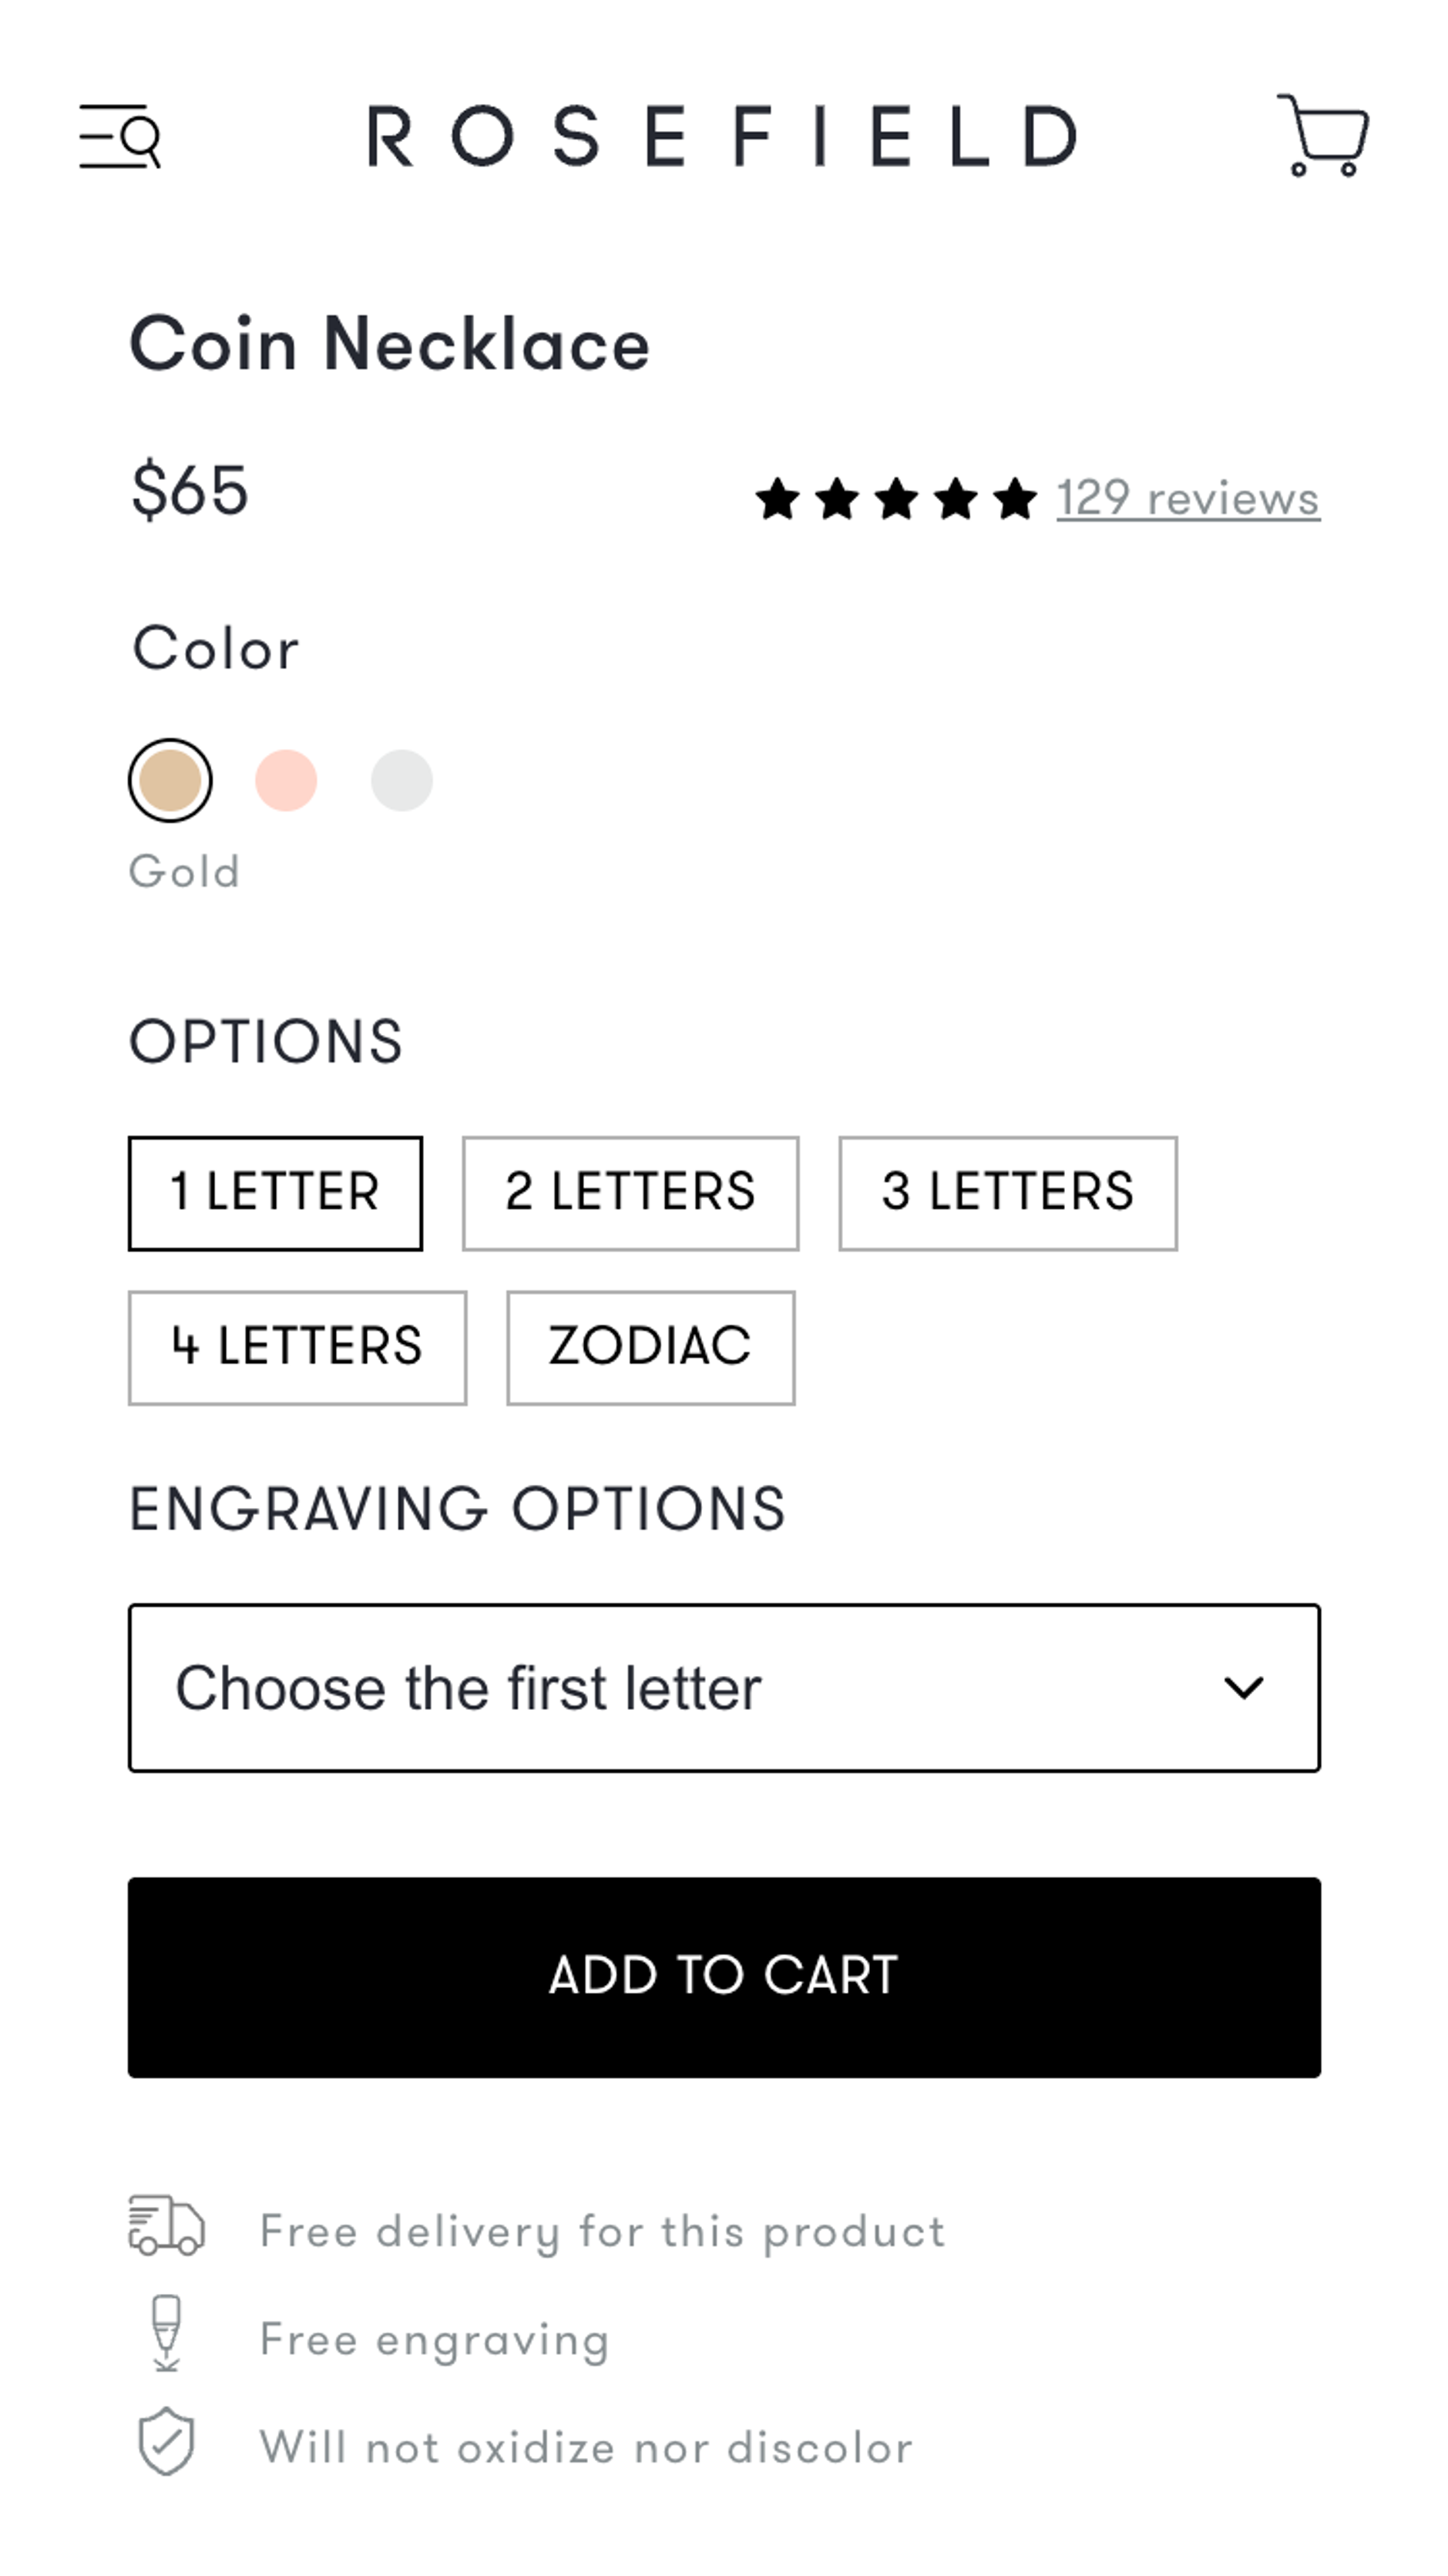Image resolution: width=1448 pixels, height=2576 pixels.
Task: Open the shopping cart
Action: click(1323, 135)
